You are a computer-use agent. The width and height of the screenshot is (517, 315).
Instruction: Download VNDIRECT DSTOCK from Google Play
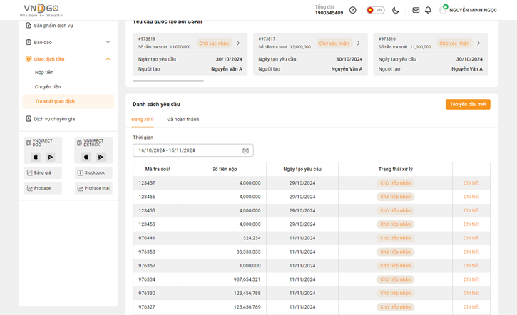pos(101,157)
